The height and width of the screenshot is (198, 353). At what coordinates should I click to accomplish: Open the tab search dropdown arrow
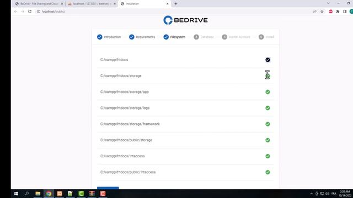[x=328, y=3]
